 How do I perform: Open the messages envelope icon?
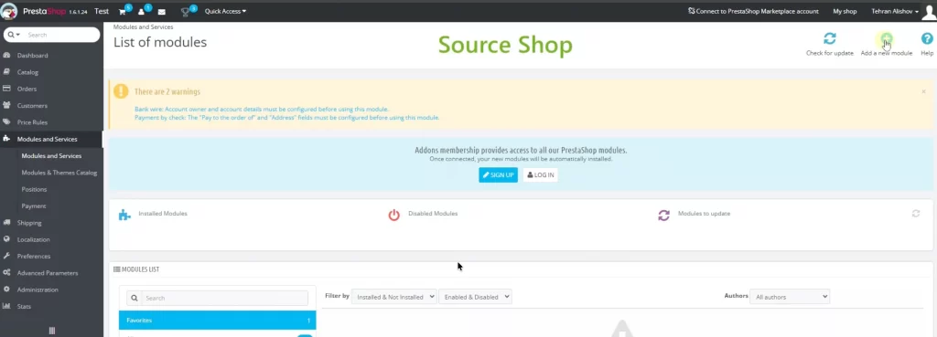161,11
